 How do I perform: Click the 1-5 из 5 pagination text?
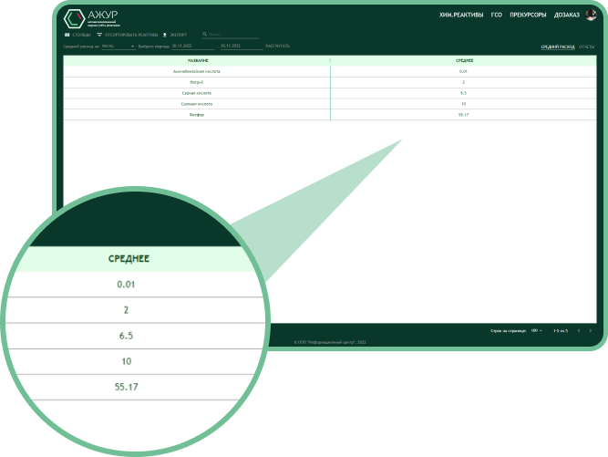point(561,330)
